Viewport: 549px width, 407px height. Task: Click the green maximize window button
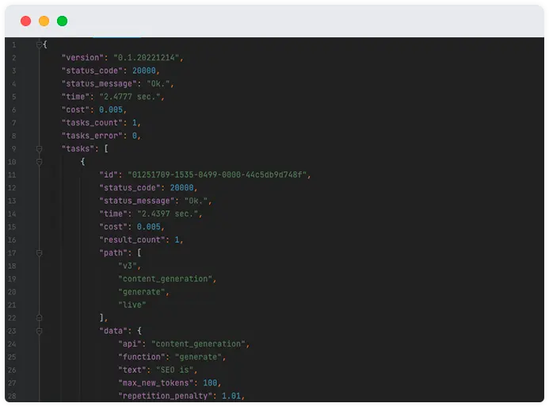pos(62,21)
